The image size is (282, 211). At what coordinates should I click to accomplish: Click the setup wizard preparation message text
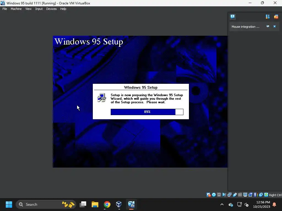pyautogui.click(x=147, y=99)
